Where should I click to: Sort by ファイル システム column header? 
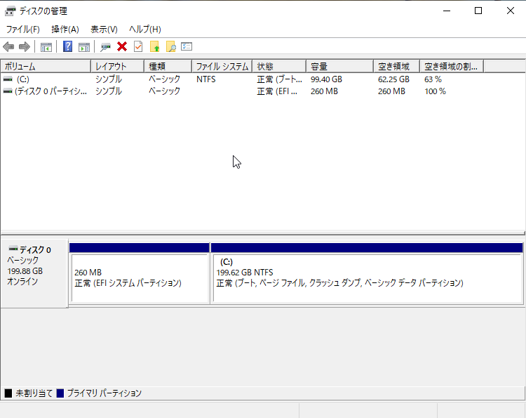[x=222, y=67]
